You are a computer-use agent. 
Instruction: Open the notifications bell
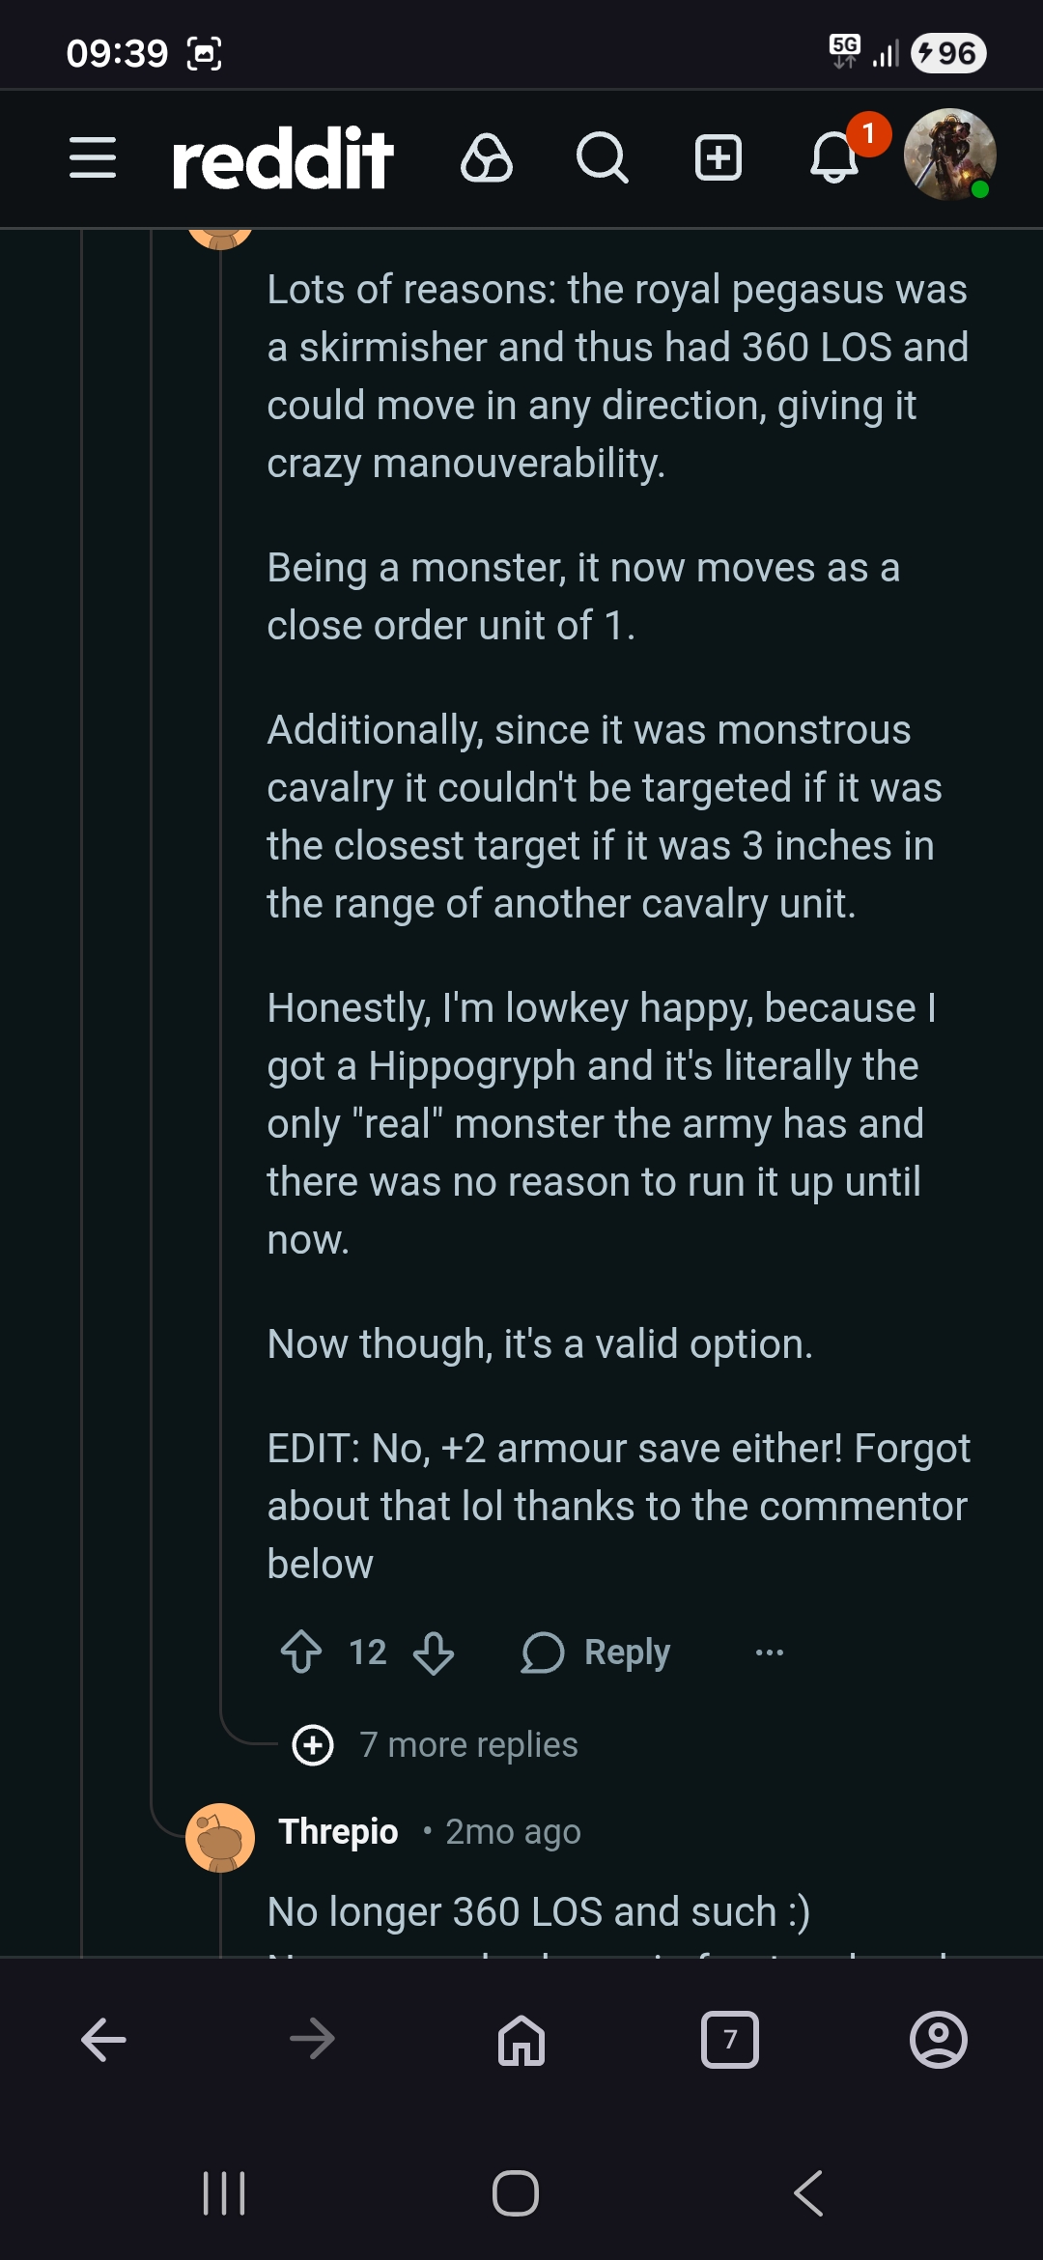coord(834,157)
